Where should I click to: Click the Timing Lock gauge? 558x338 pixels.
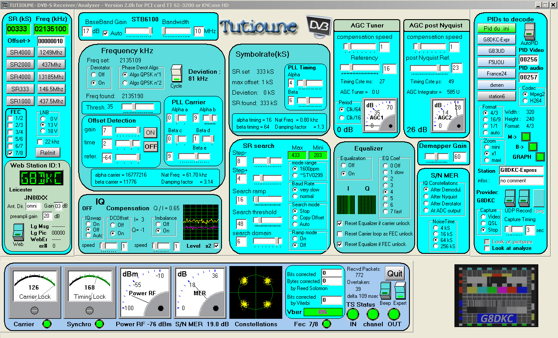(x=90, y=293)
